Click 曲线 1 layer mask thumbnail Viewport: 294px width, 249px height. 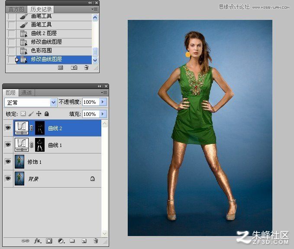pyautogui.click(x=40, y=145)
